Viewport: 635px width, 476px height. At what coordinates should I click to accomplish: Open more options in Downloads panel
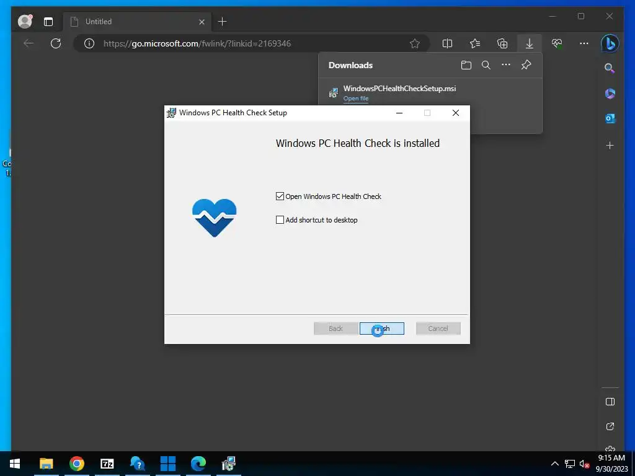[x=506, y=64]
